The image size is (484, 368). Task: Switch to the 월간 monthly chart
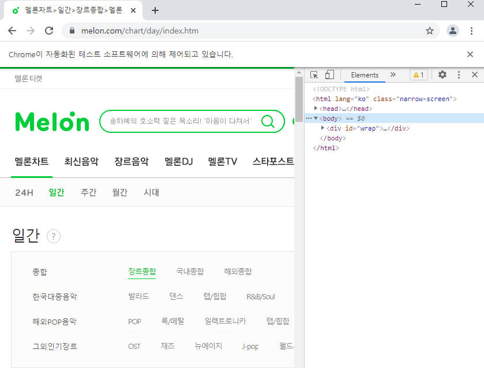point(120,192)
